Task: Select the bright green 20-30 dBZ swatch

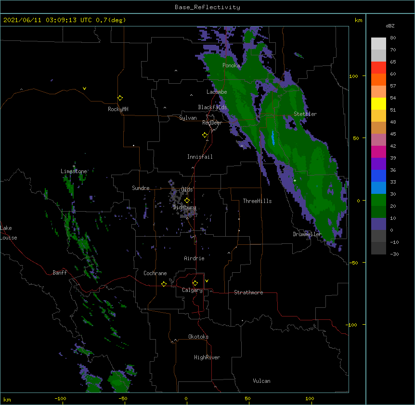Action: click(x=378, y=200)
